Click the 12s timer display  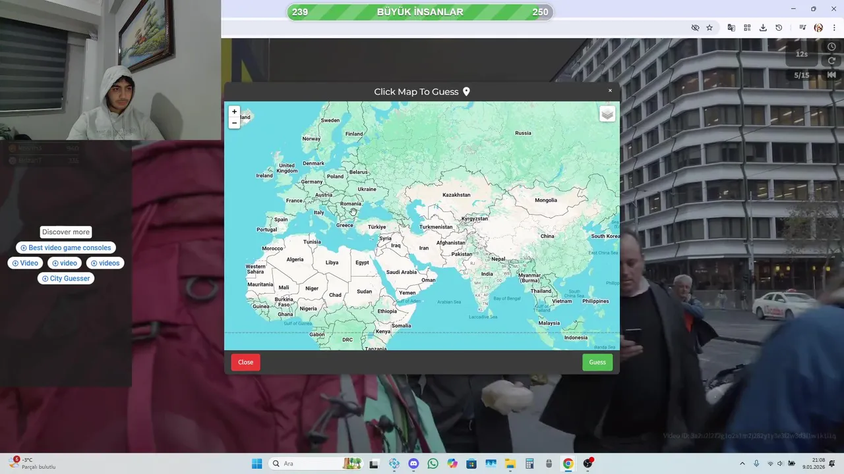[801, 54]
